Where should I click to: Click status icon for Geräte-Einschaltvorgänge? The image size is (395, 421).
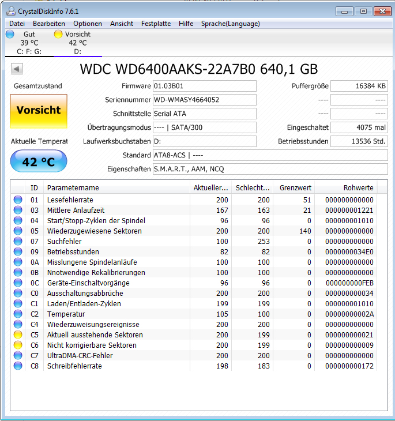(18, 283)
